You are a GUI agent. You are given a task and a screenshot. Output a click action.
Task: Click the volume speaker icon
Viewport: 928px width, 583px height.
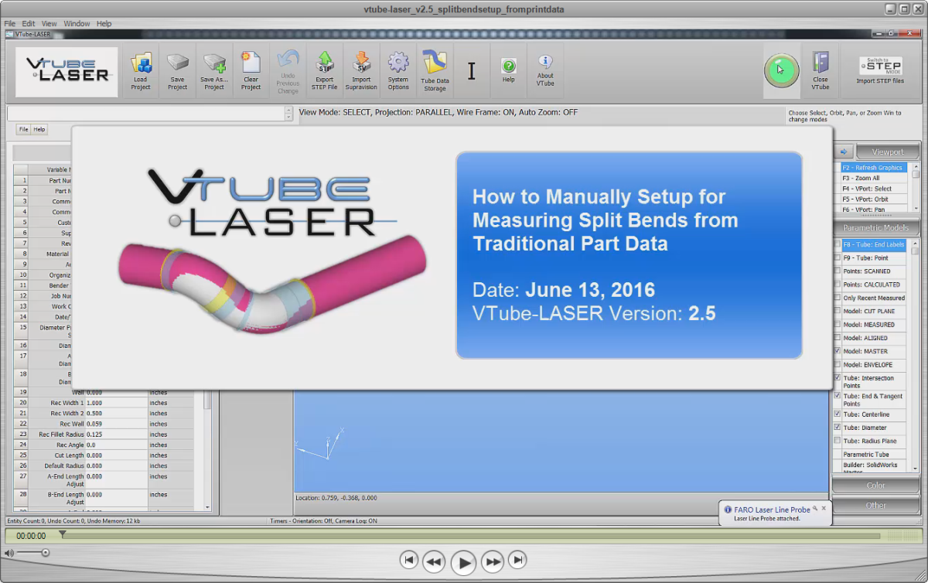pos(9,553)
